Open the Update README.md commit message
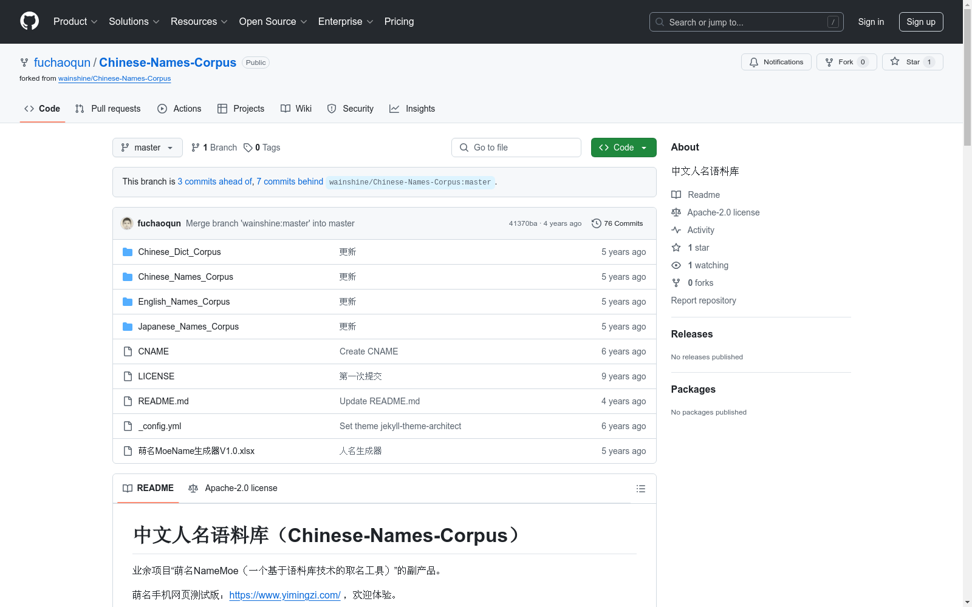The image size is (972, 607). 380,401
